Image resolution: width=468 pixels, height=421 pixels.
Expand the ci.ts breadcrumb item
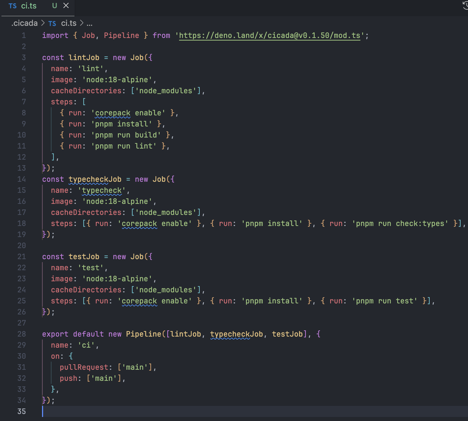pos(69,23)
